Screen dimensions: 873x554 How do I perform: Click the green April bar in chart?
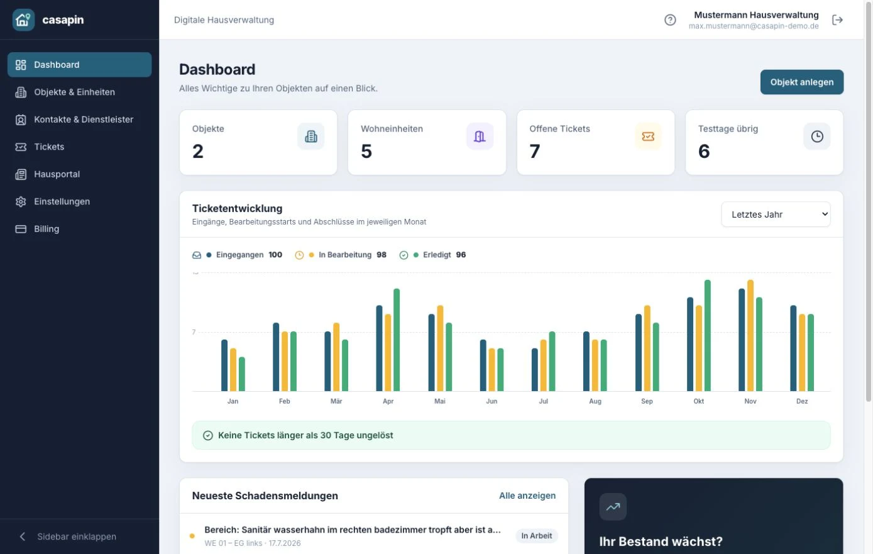click(x=397, y=340)
